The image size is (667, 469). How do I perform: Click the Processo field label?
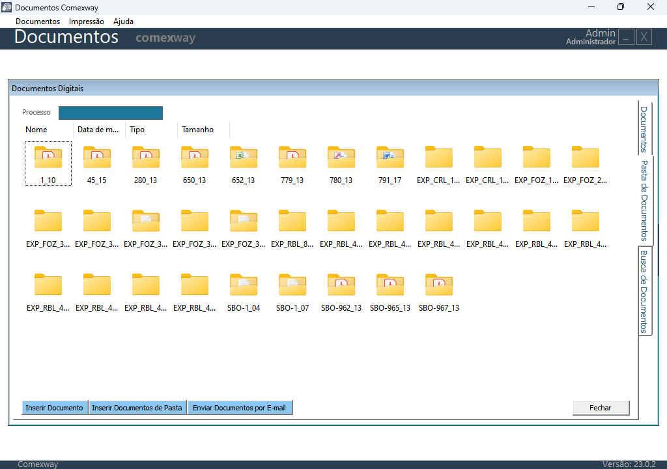[36, 112]
